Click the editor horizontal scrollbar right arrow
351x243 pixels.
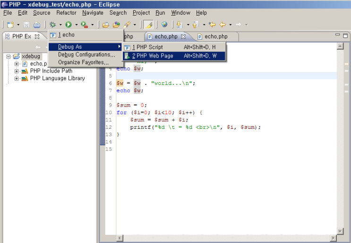click(x=334, y=238)
